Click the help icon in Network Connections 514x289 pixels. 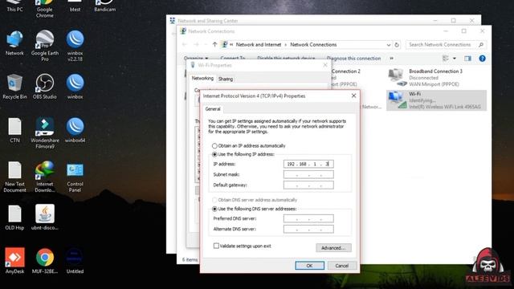[x=482, y=59]
